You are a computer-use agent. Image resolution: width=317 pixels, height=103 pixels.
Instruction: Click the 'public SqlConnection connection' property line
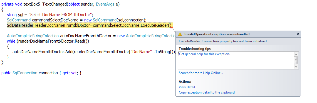pos(41,73)
